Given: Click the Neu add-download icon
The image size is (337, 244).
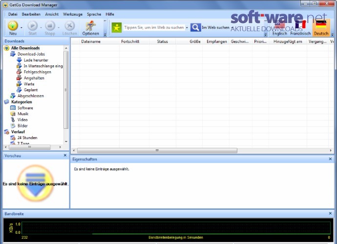Looking at the screenshot, I should click(13, 25).
